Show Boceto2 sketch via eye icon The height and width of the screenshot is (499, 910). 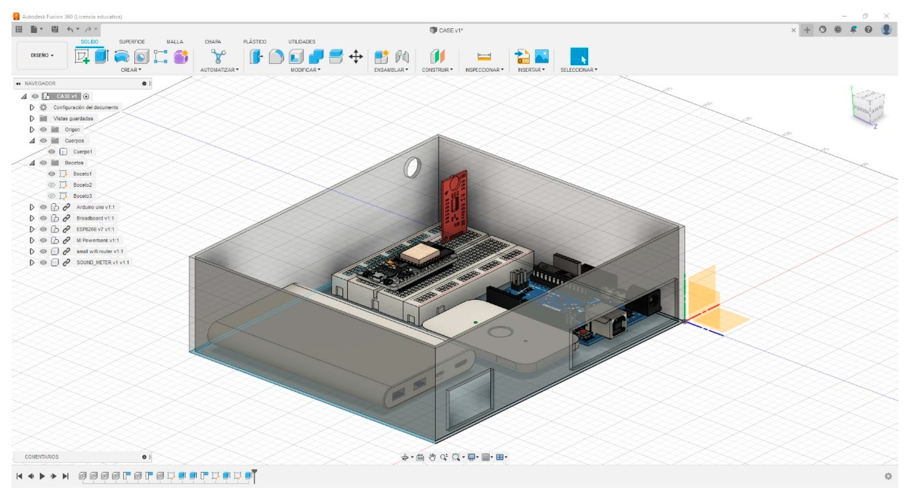click(x=52, y=185)
